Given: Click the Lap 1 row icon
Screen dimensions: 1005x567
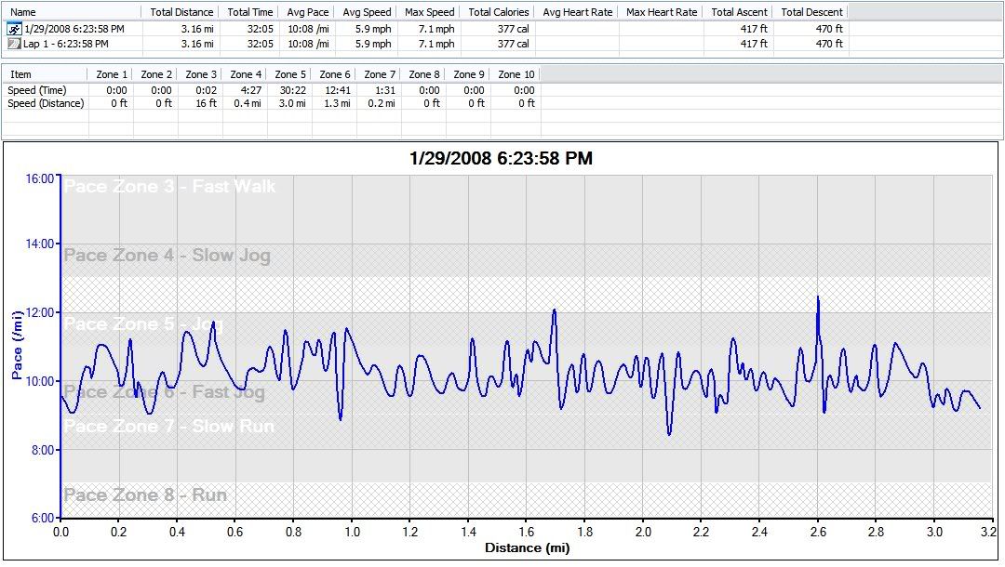Looking at the screenshot, I should pos(14,44).
